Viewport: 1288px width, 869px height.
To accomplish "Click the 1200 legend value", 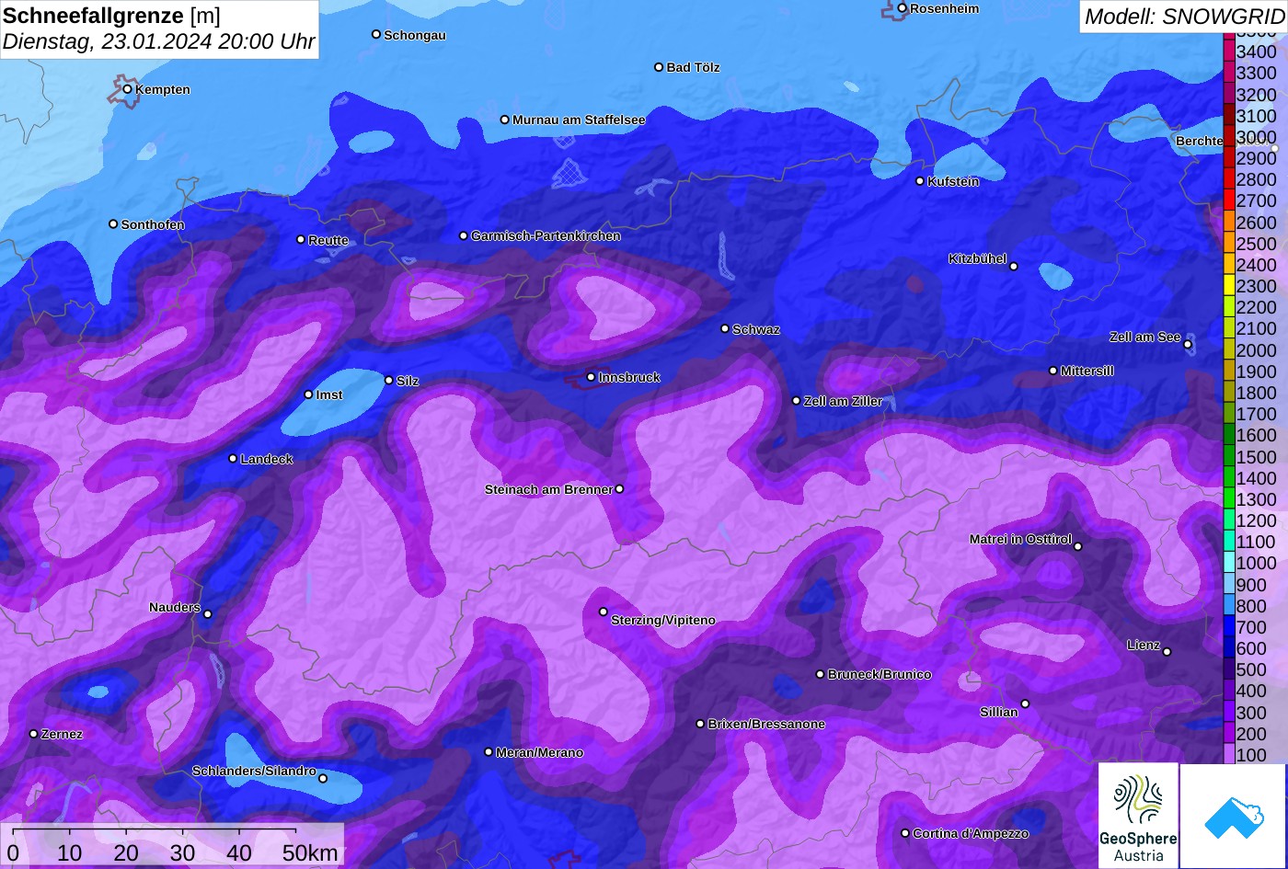I will [1256, 520].
